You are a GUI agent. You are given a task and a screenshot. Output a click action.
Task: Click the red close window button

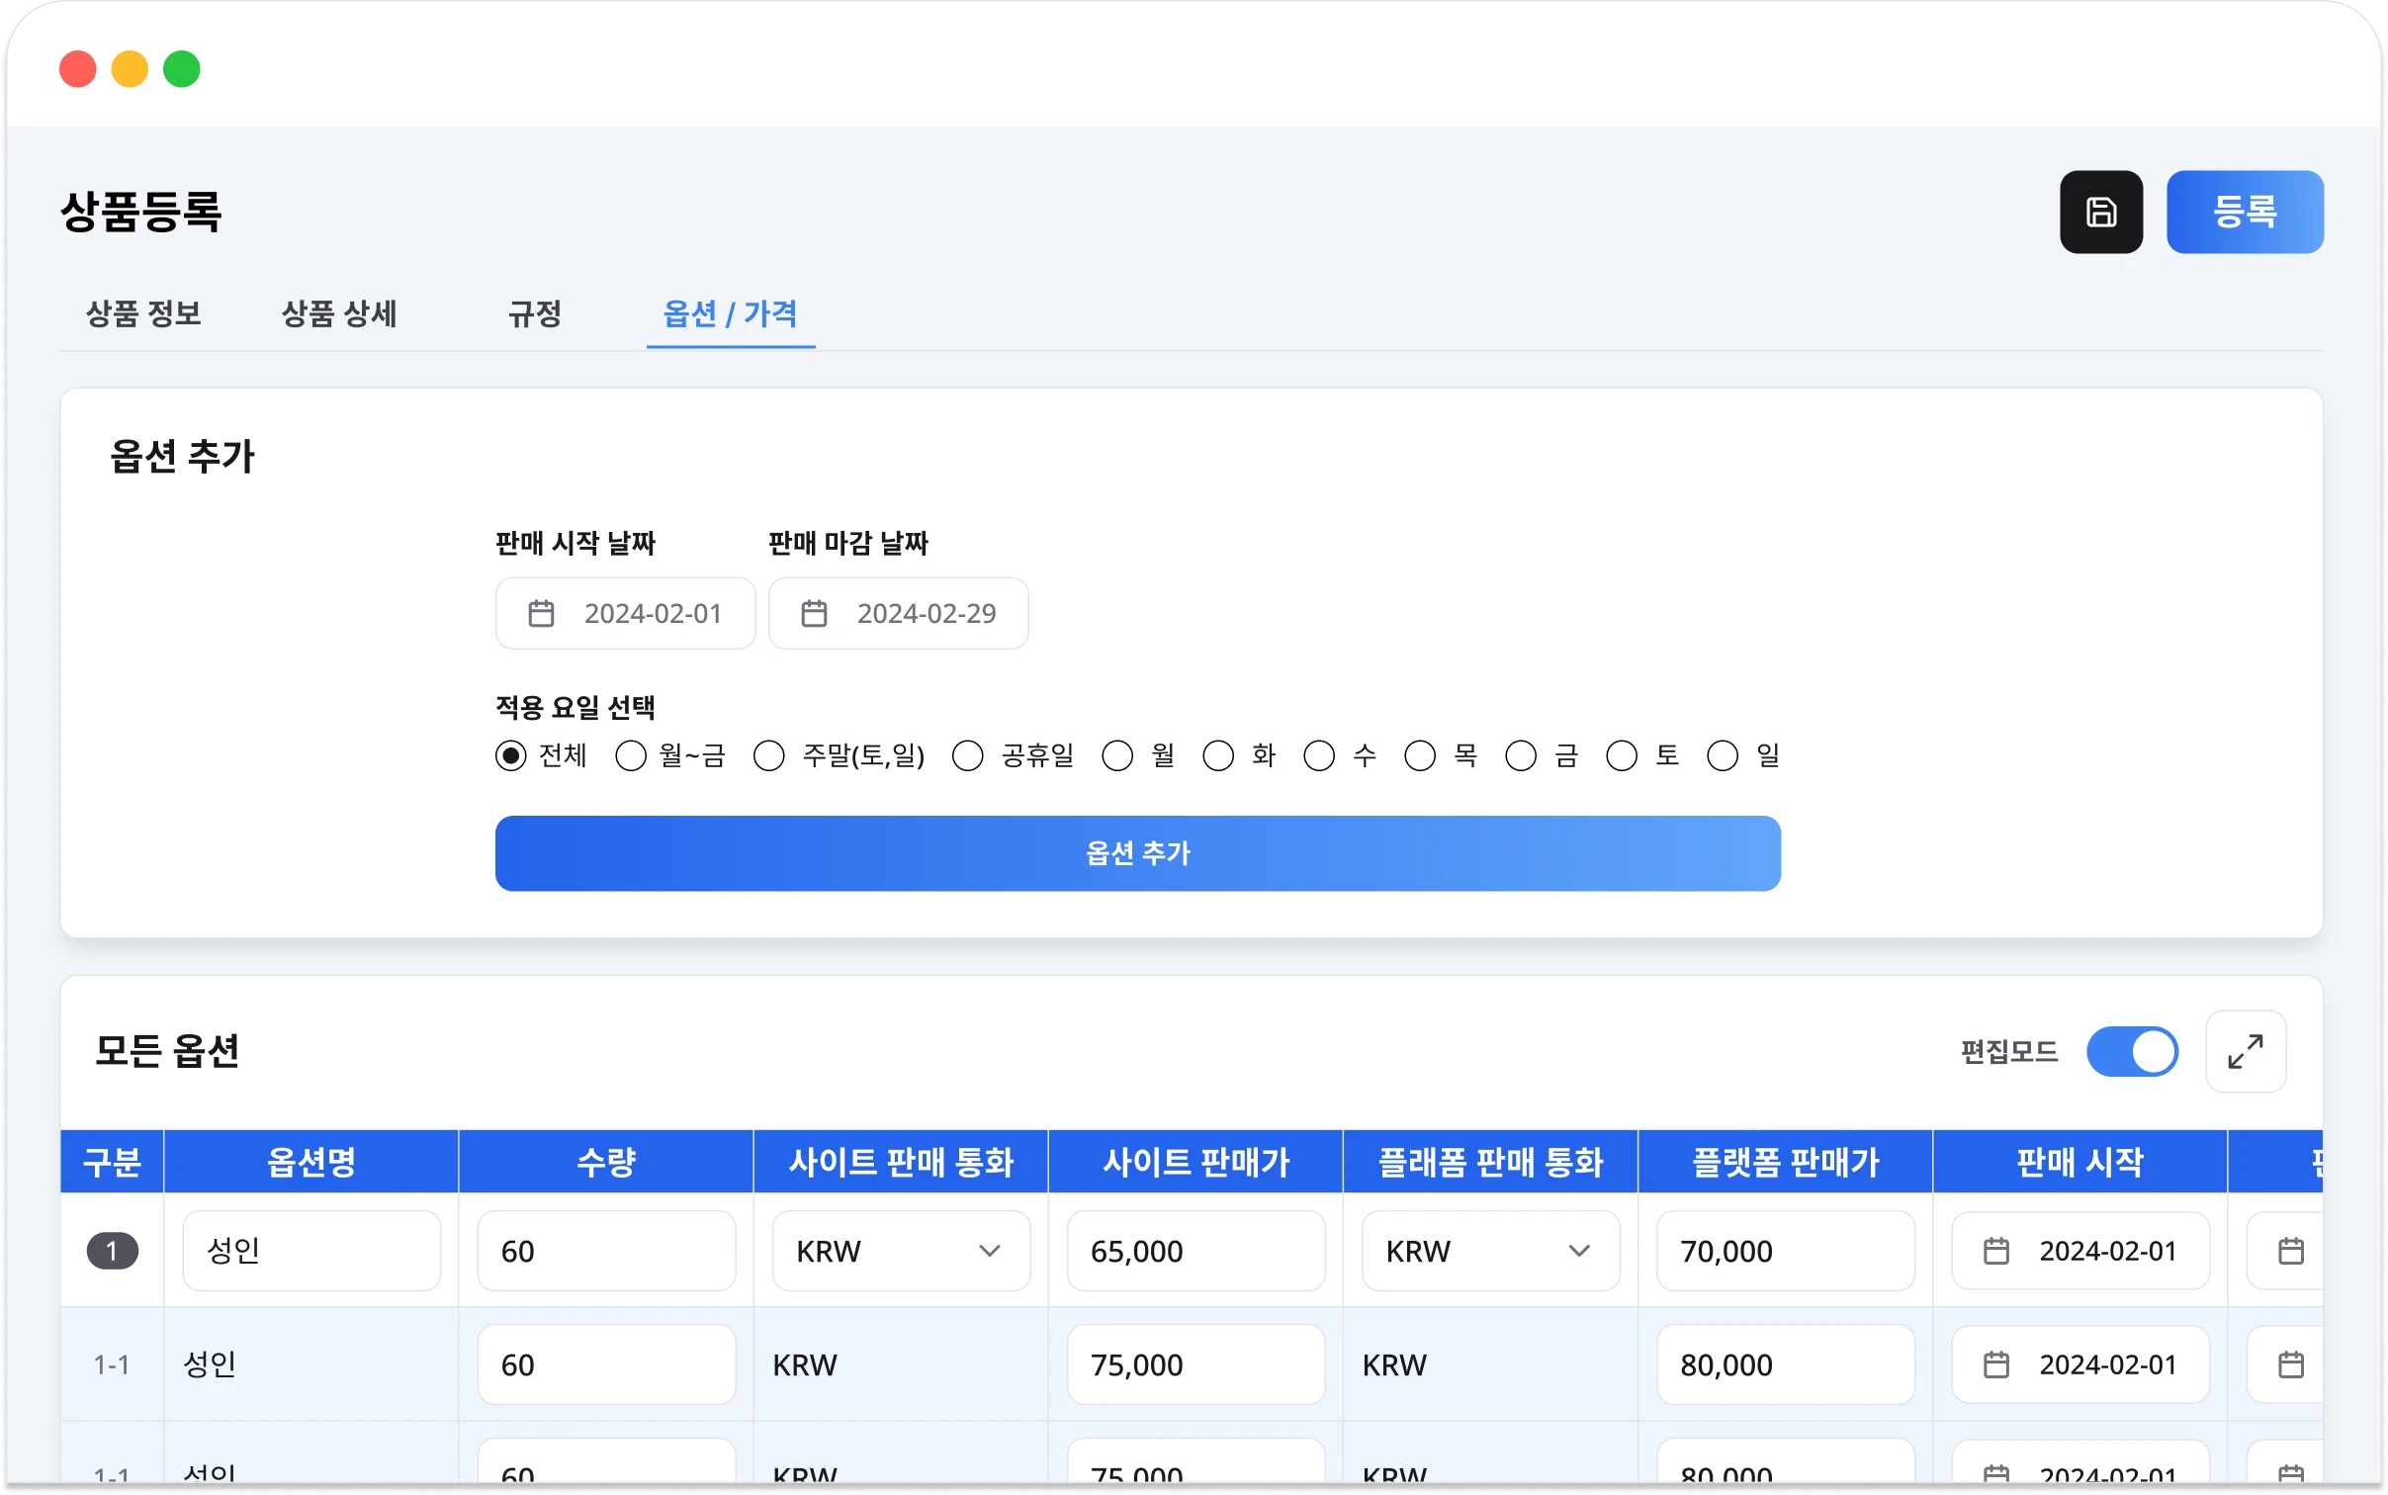(x=78, y=69)
